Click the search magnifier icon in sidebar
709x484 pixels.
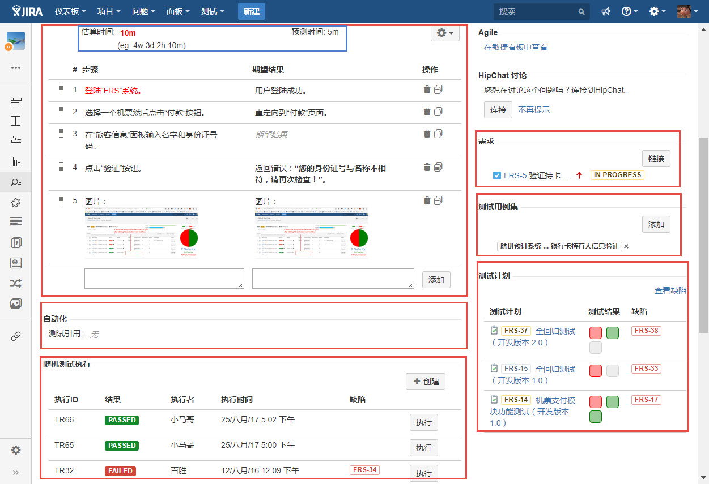coord(16,182)
